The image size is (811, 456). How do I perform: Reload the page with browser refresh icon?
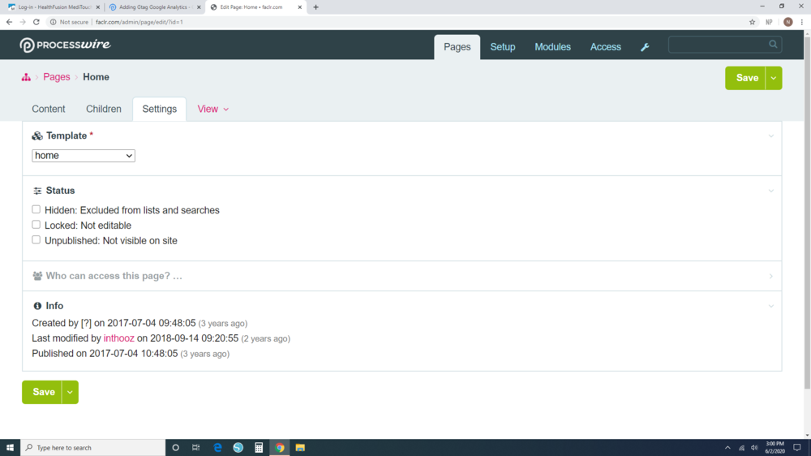pos(36,22)
